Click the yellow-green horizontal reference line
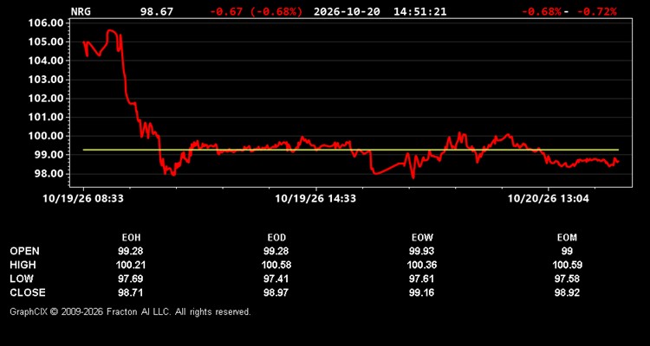 [x=351, y=150]
